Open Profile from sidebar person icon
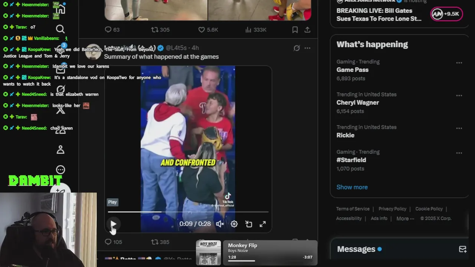Screen dimensions: 475x267 pos(60,149)
